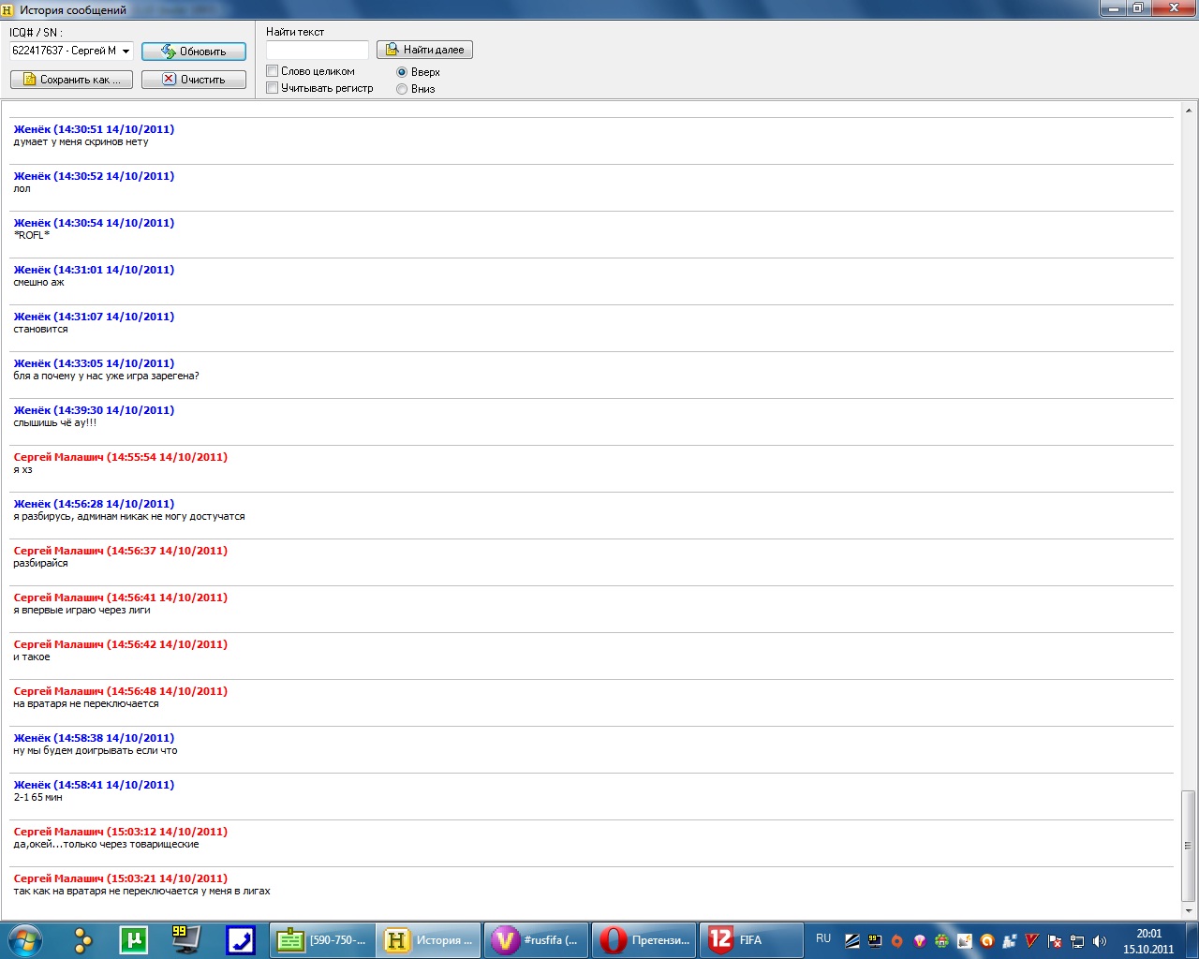The image size is (1199, 959).
Task: Click the Найти далее button
Action: pyautogui.click(x=424, y=50)
